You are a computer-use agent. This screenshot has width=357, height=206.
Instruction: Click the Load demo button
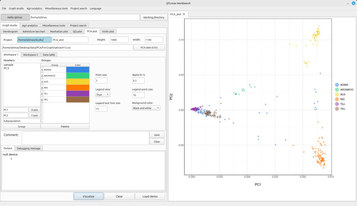click(150, 196)
